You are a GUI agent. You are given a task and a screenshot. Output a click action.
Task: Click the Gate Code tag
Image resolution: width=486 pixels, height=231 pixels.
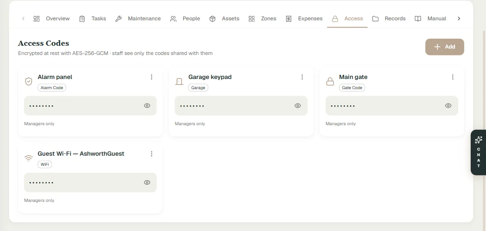[352, 88]
